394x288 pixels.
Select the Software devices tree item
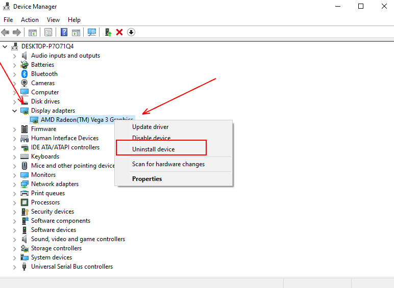(x=54, y=230)
